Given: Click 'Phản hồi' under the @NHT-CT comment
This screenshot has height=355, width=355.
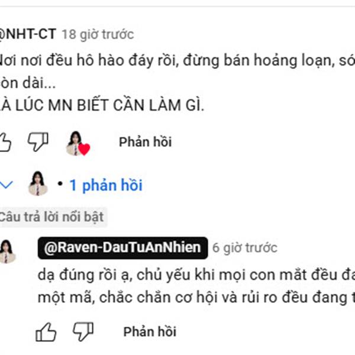Looking at the screenshot, I should tap(146, 142).
